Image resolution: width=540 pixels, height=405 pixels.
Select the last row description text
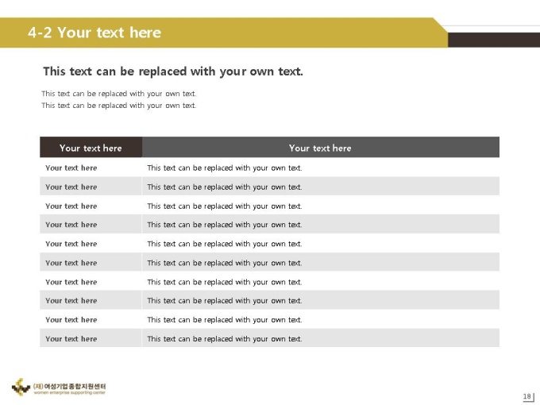[x=225, y=338]
